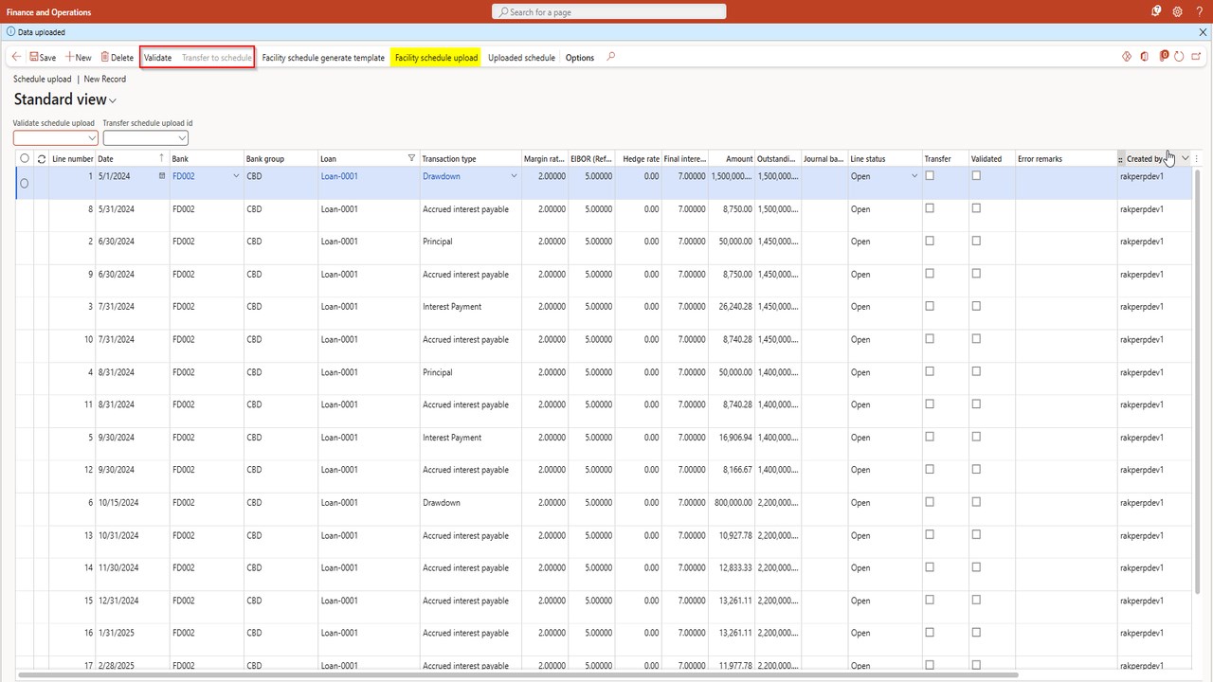This screenshot has height=682, width=1213.
Task: Open the settings gear icon
Action: coord(1178,11)
